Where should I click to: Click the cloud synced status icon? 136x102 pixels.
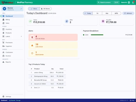(10, 100)
